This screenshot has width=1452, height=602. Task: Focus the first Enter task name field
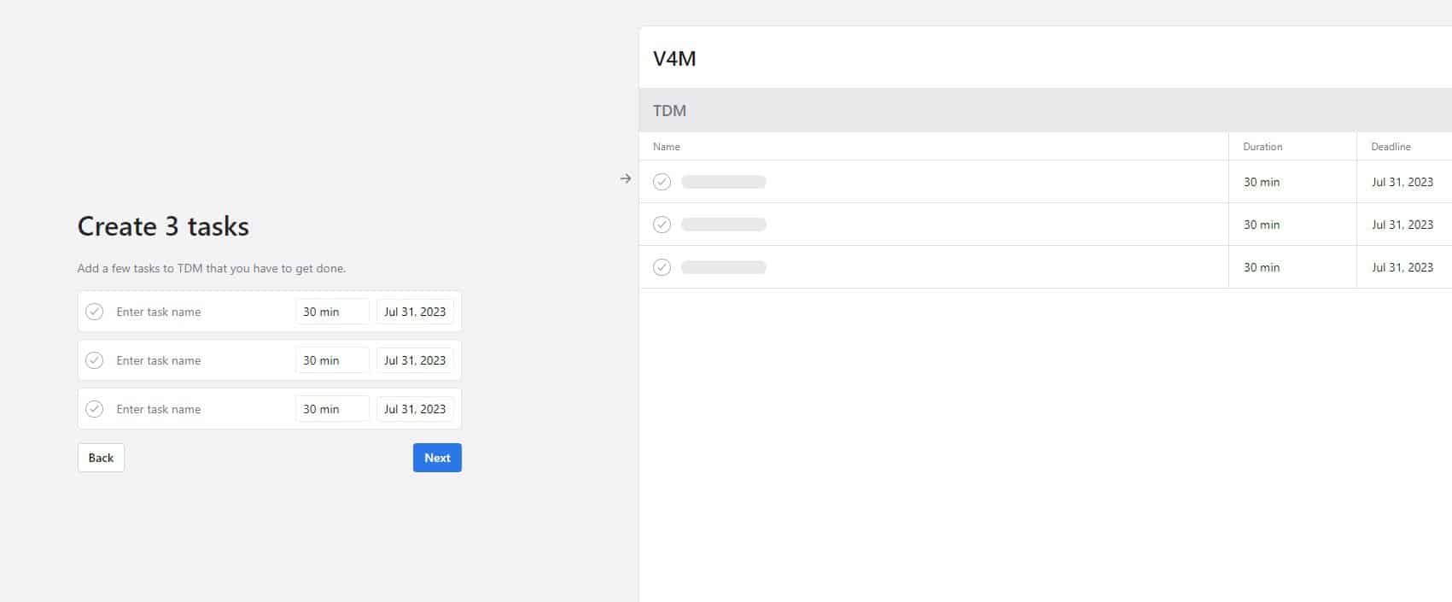tap(201, 312)
